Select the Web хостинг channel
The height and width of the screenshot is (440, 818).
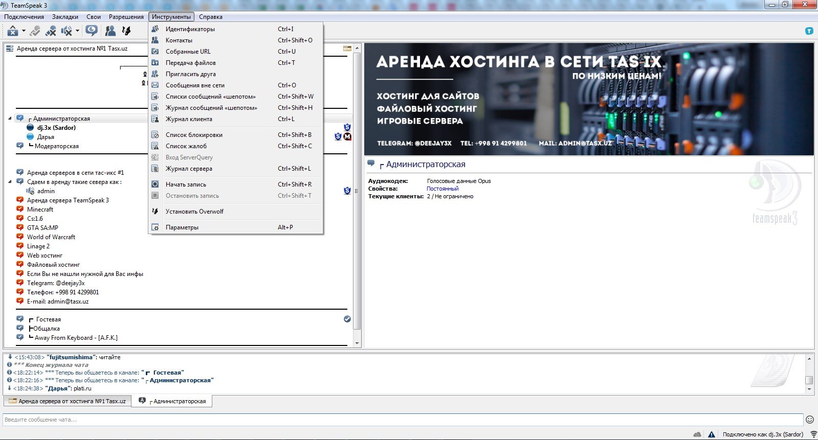coord(45,256)
